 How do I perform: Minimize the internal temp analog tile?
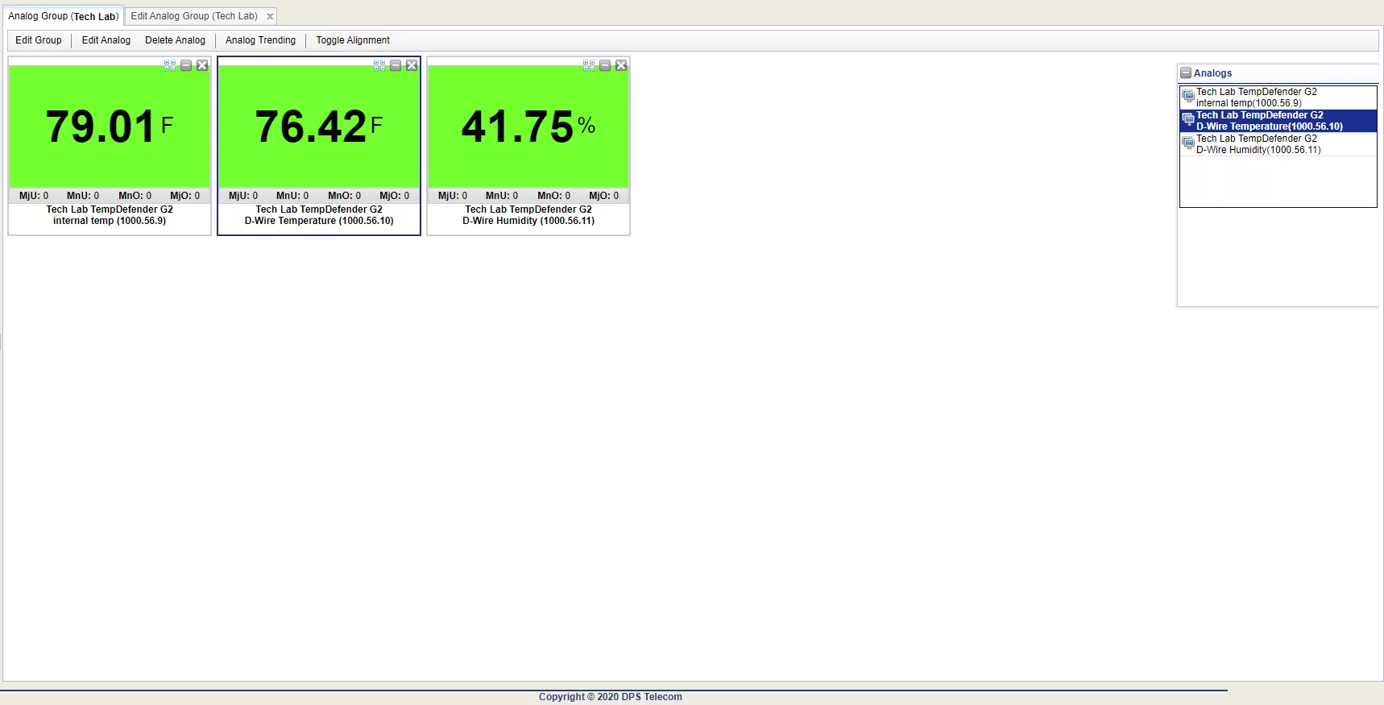[186, 65]
